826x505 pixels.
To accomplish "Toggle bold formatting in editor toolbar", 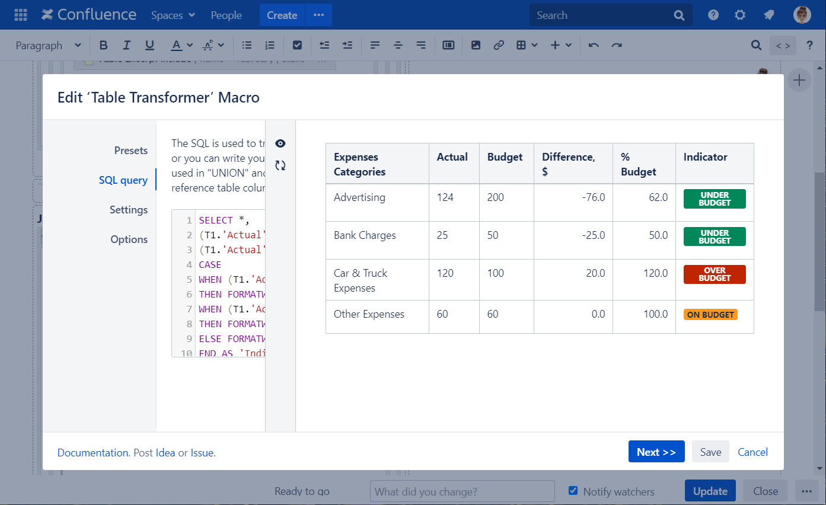I will point(104,45).
